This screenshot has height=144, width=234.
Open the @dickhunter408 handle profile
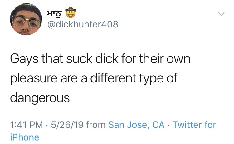click(83, 24)
